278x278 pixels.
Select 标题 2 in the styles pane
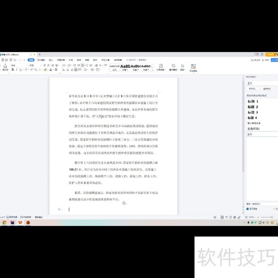point(253,107)
